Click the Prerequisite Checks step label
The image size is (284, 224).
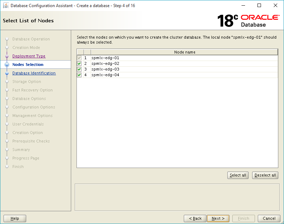[x=31, y=141]
